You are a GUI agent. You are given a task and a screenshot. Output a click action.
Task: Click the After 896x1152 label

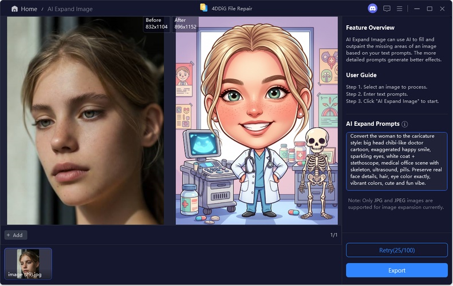point(185,23)
